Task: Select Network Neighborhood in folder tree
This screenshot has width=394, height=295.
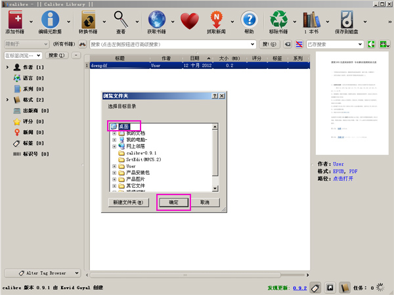Action: [135, 146]
